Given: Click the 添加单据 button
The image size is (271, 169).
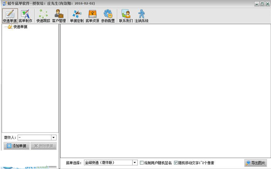Looking at the screenshot, I should pyautogui.click(x=17, y=146).
